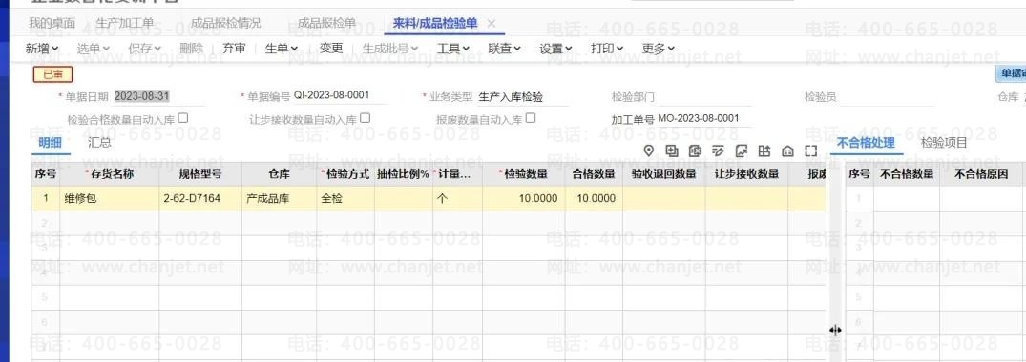Switch to 生产加工单 tab
Viewport: 1026px width, 362px height.
pos(124,24)
